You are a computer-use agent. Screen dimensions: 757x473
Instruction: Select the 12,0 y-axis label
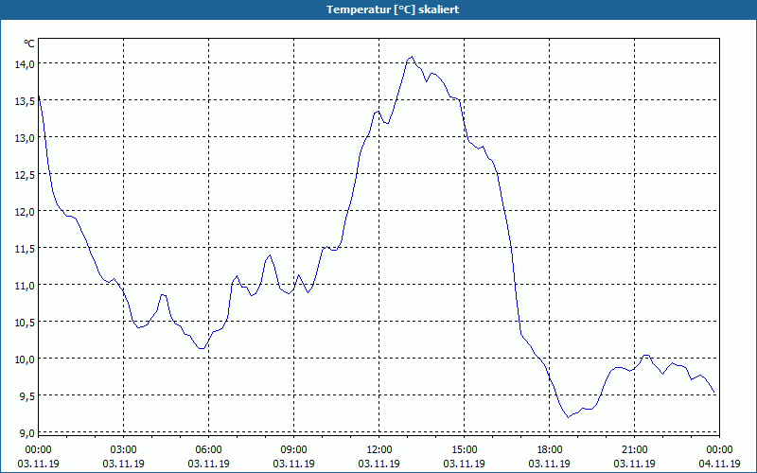coord(25,211)
